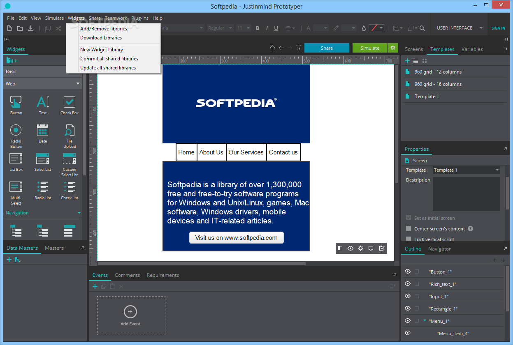Hide Input_1 using its eye icon
Viewport: 513px width, 345px height.
pos(408,296)
